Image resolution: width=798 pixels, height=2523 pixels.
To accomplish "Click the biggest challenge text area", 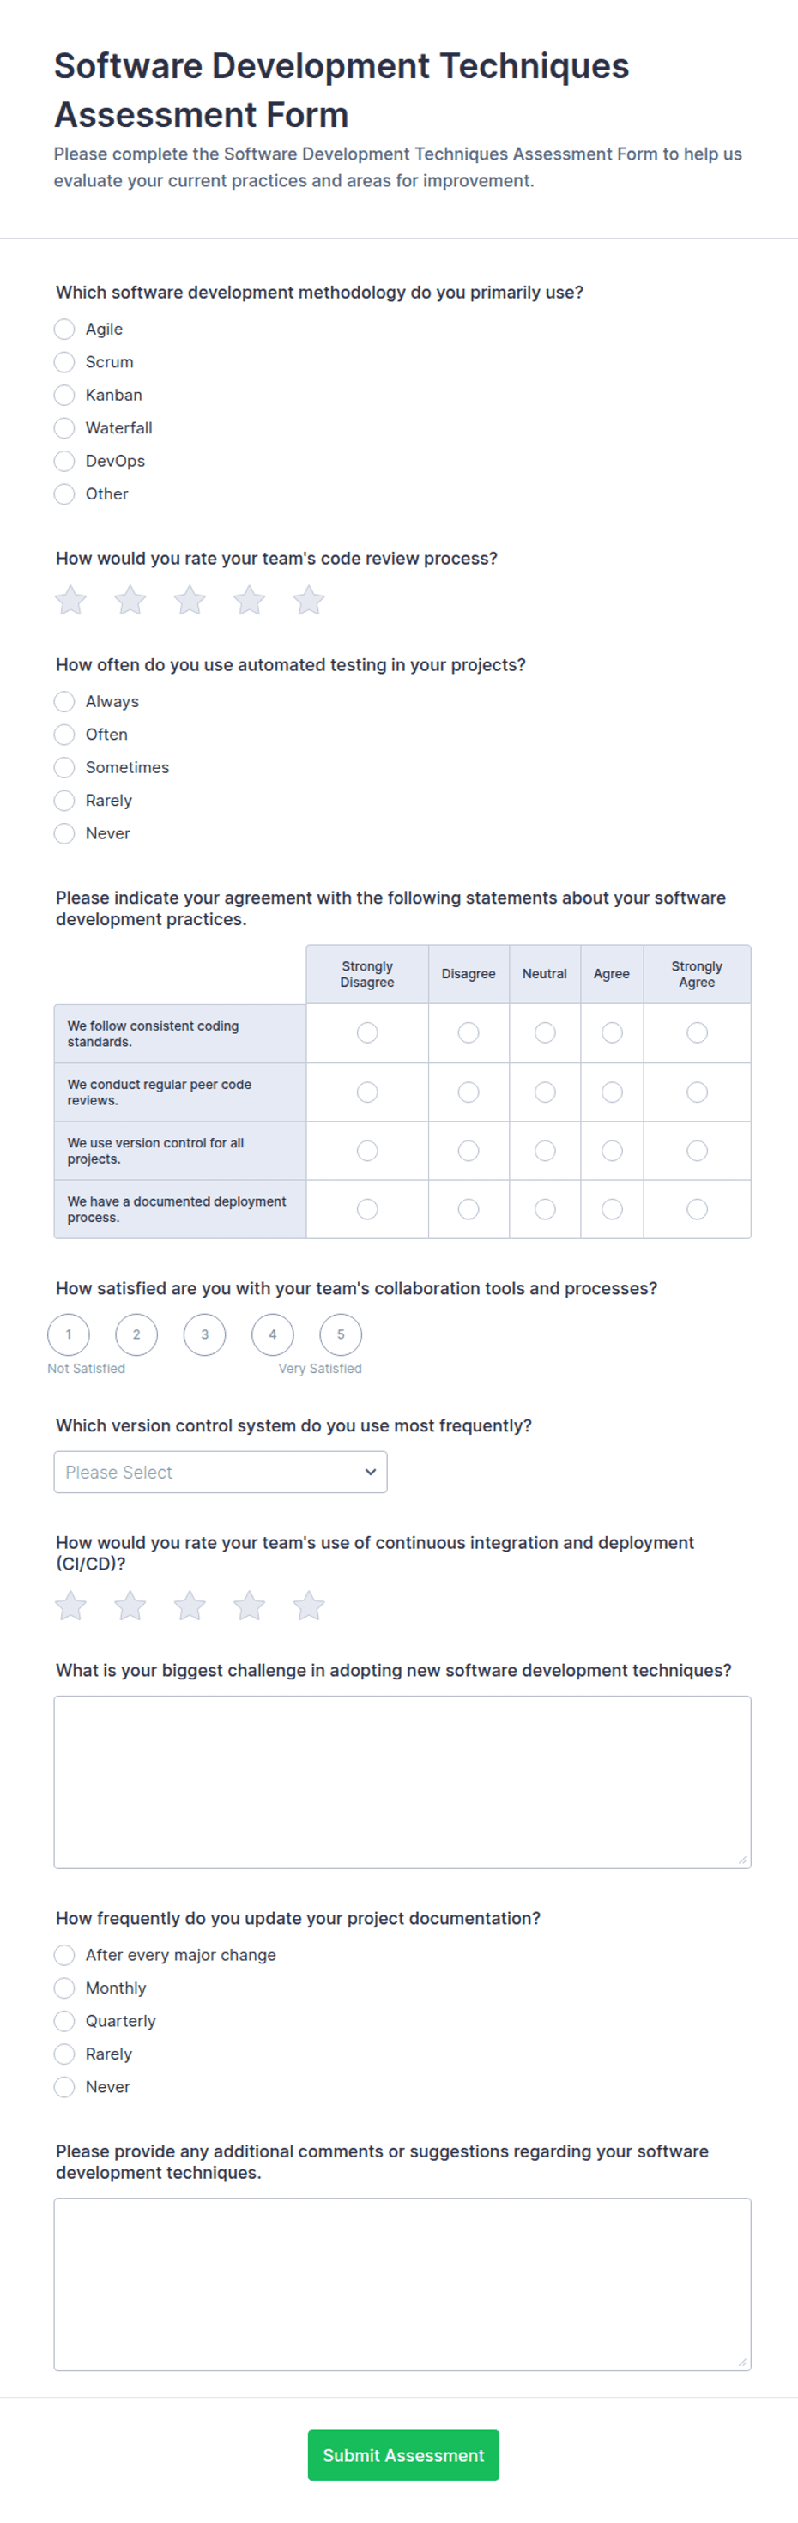I will (x=402, y=1782).
